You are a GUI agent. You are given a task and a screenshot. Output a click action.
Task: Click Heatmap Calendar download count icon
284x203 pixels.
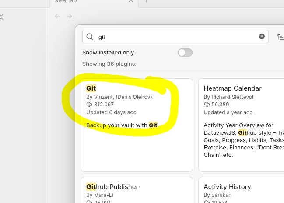[x=207, y=105]
